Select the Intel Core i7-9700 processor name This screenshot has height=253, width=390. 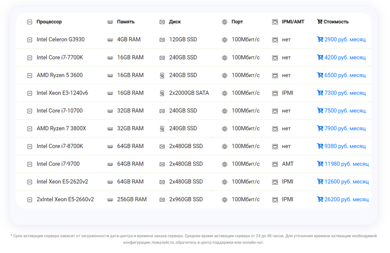coord(58,164)
